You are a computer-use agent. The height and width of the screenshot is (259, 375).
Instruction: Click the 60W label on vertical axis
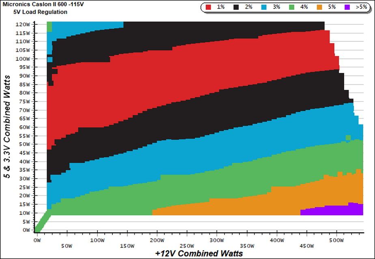coord(24,127)
